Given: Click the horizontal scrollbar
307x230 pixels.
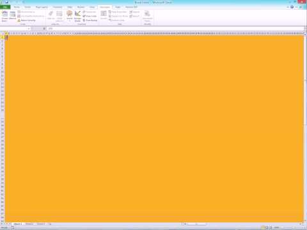Looking at the screenshot, I should [x=242, y=224].
